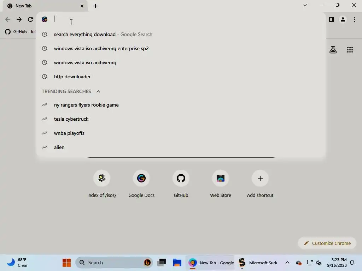Image resolution: width=362 pixels, height=271 pixels.
Task: Select trending 'ny rangers flyers rookie game'
Action: coord(181,105)
